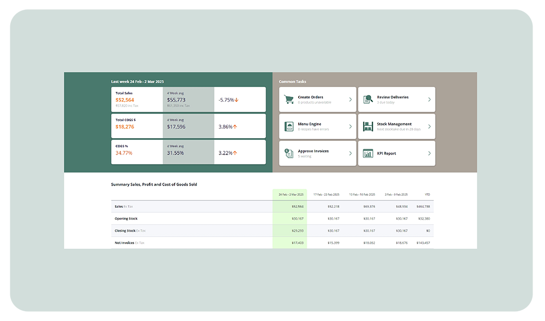The width and height of the screenshot is (545, 321).
Task: Click the YTD column header
Action: coord(426,194)
